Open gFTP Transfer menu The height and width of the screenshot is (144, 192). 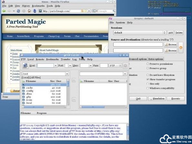coord(66,59)
